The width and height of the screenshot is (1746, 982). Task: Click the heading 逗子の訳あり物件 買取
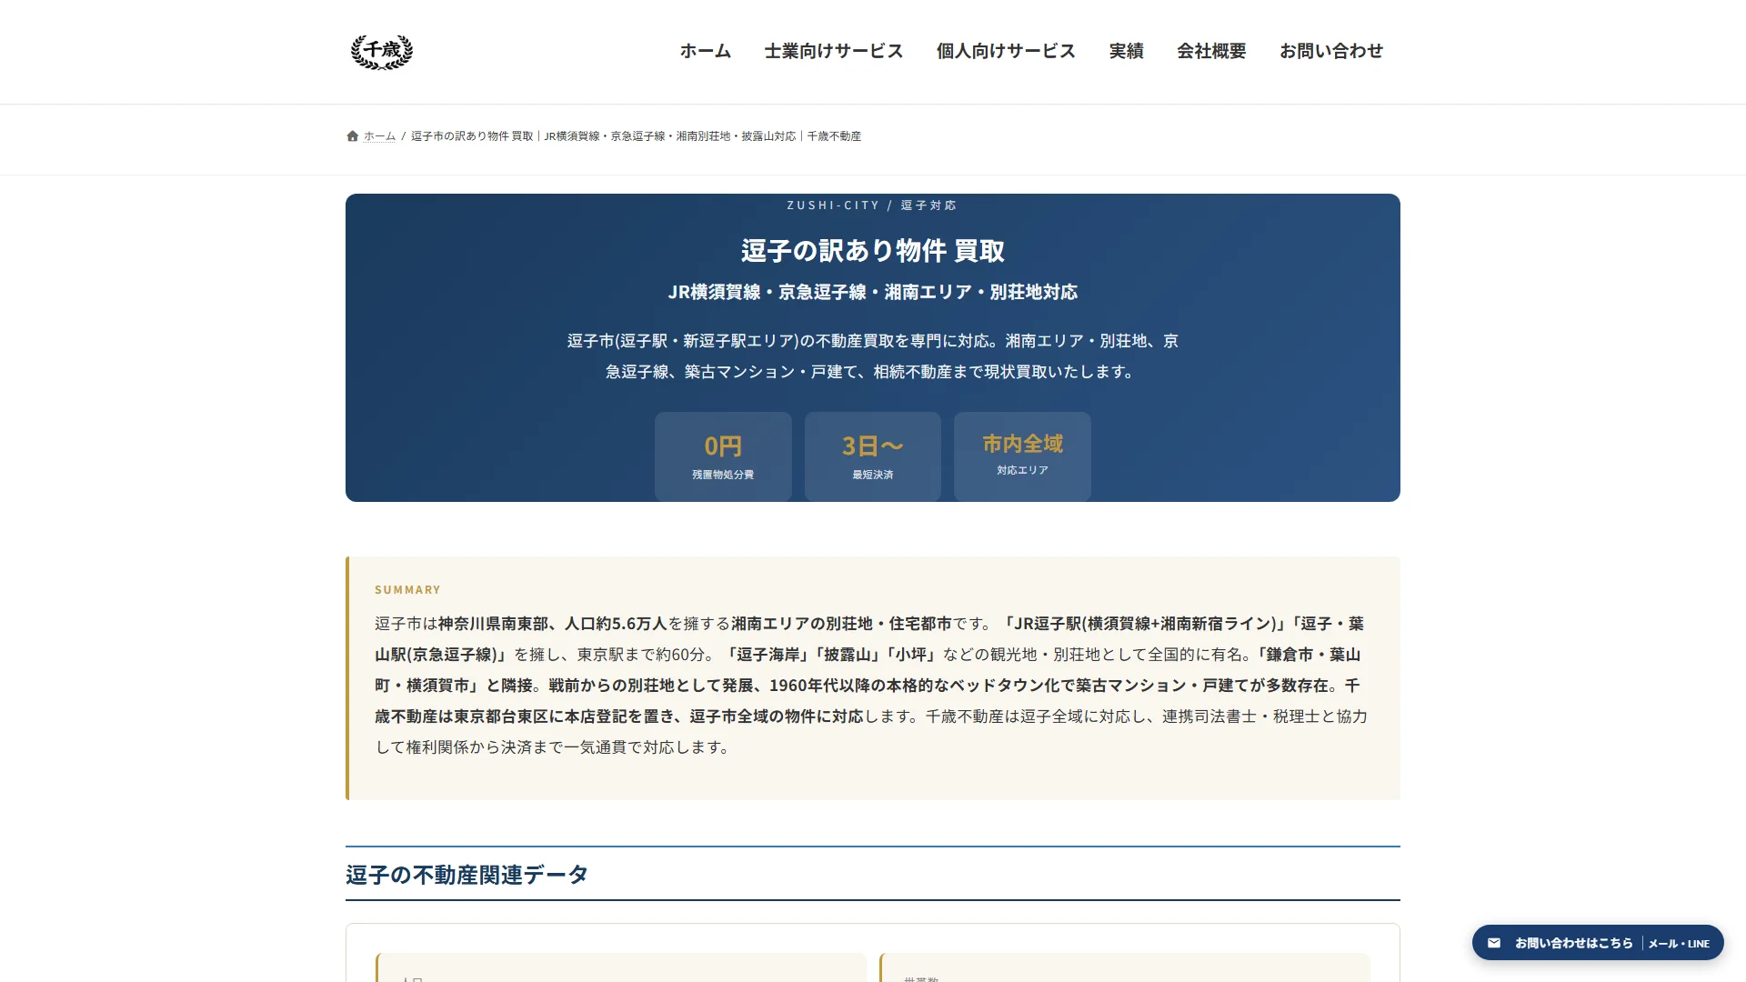click(873, 251)
